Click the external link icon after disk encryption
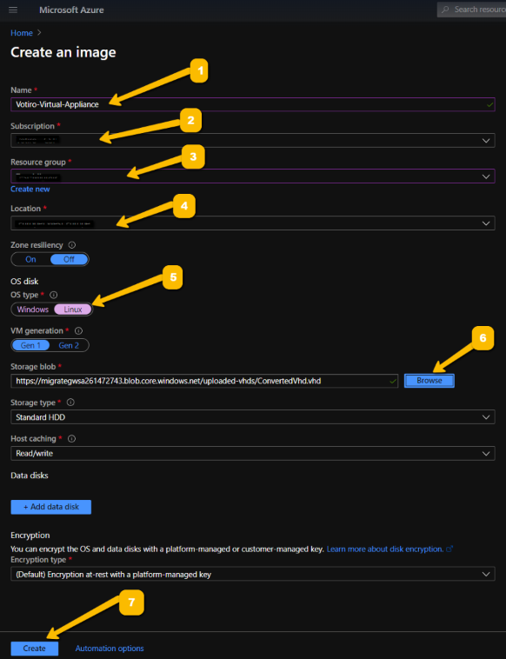The image size is (506, 659). tap(449, 549)
